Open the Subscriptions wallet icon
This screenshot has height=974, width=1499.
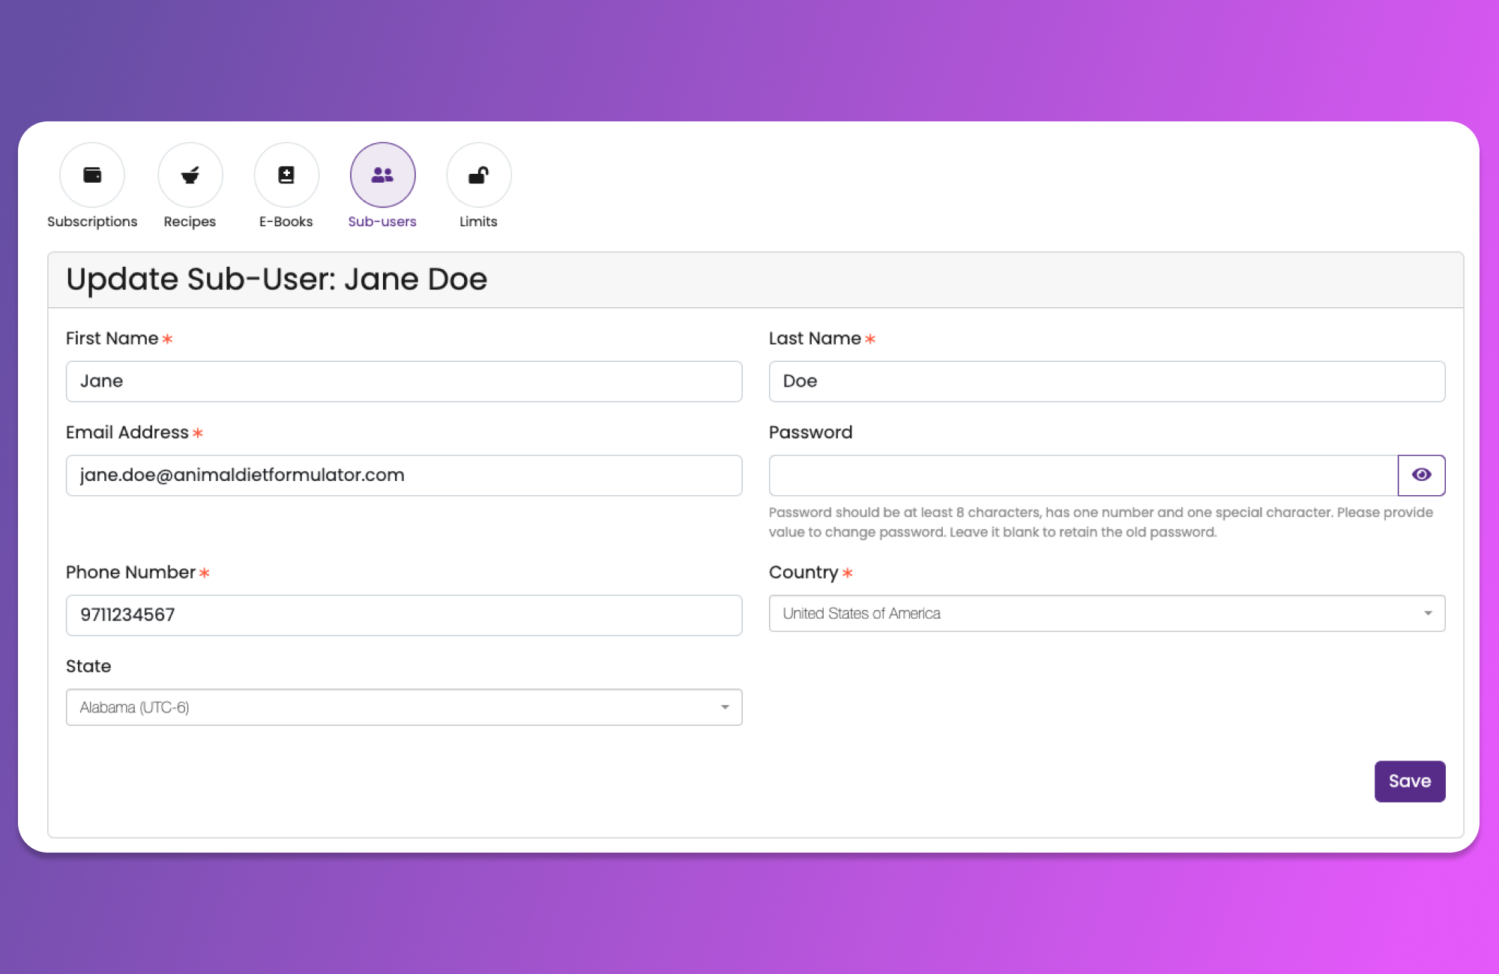(x=92, y=175)
